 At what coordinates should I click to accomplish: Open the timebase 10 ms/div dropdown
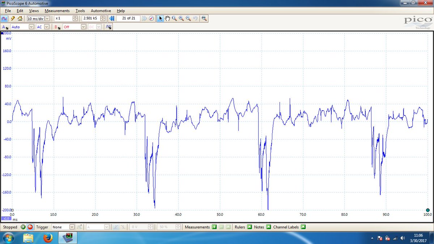point(47,18)
